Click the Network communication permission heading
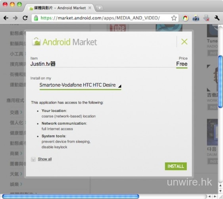Screen dimensions: 223x199 point(64,123)
